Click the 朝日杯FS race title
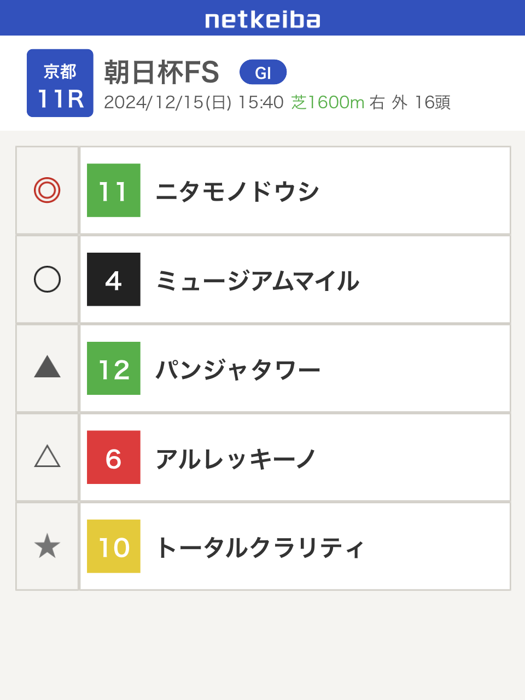The image size is (525, 700). pos(162,72)
